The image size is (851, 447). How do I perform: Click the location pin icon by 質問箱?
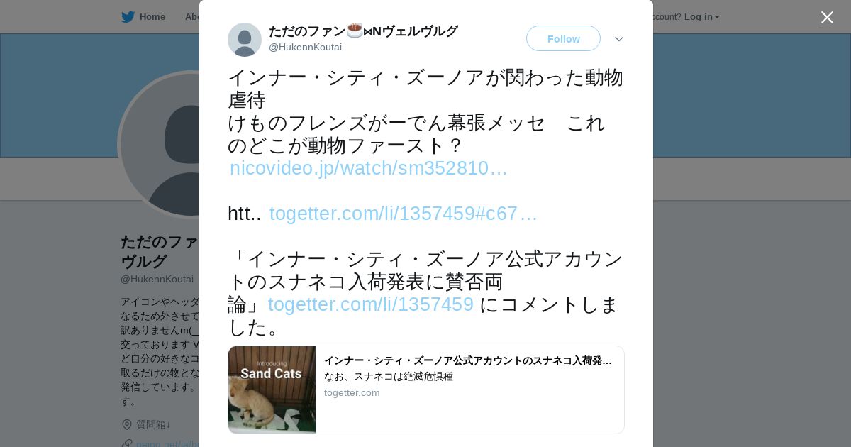coord(127,424)
